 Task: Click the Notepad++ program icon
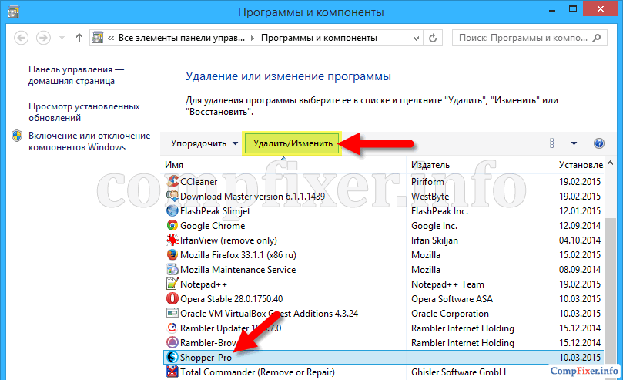(x=172, y=284)
